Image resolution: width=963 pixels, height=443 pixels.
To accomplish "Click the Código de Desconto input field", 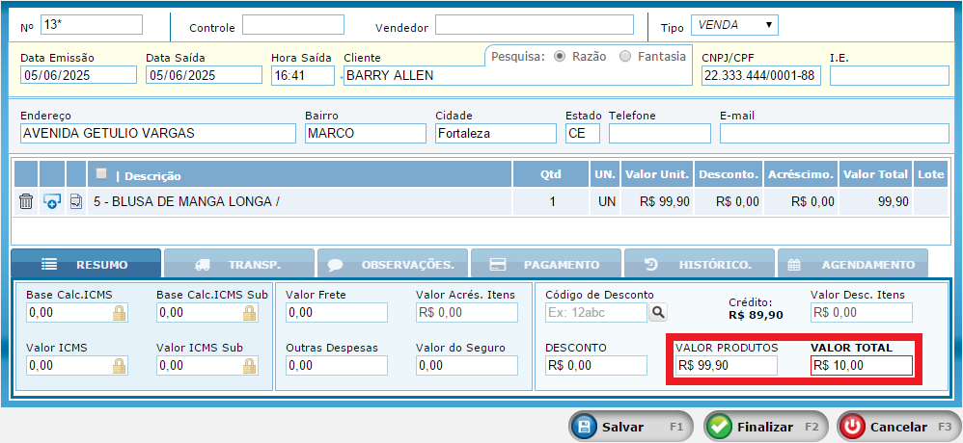I will (595, 312).
